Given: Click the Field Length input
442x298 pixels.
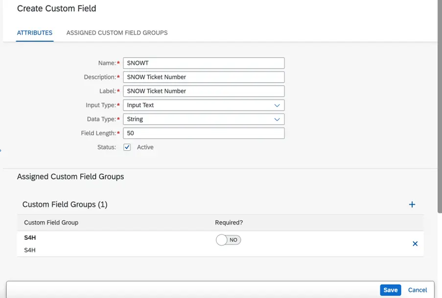Looking at the screenshot, I should click(x=203, y=133).
